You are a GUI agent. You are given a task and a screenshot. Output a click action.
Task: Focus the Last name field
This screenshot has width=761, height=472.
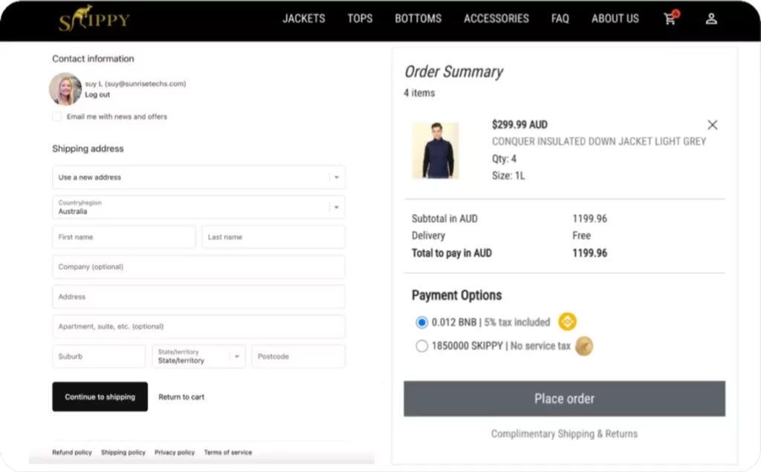(273, 237)
